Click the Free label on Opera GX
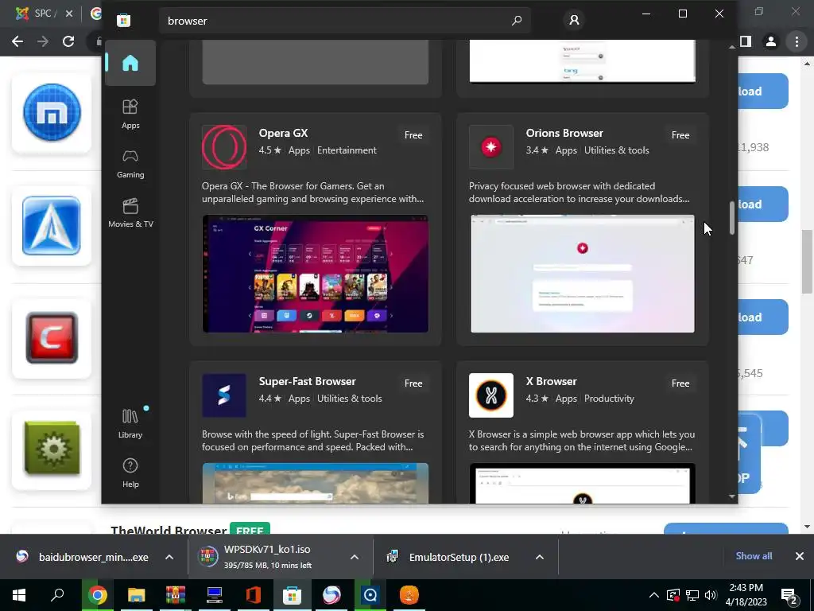The width and height of the screenshot is (814, 611). tap(413, 135)
